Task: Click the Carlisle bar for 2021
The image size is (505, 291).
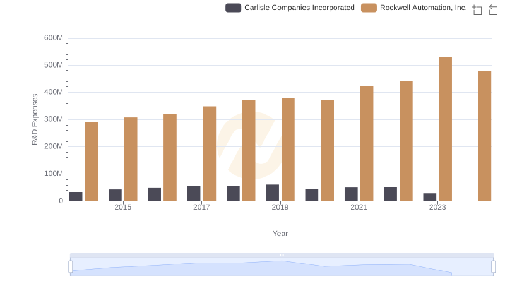Action: (x=351, y=194)
